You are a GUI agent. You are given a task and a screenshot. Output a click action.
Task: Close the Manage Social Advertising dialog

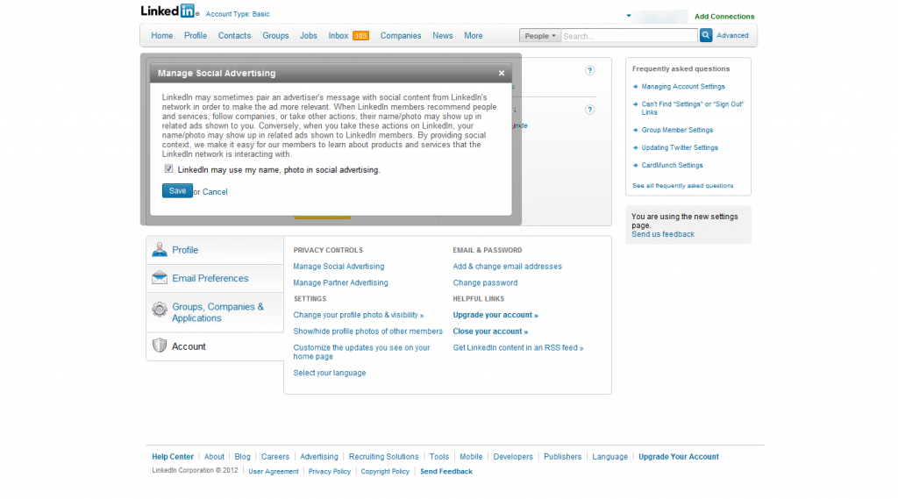coord(501,74)
